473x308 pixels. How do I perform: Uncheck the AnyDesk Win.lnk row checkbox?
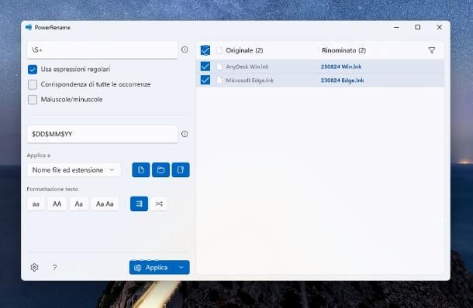[205, 67]
